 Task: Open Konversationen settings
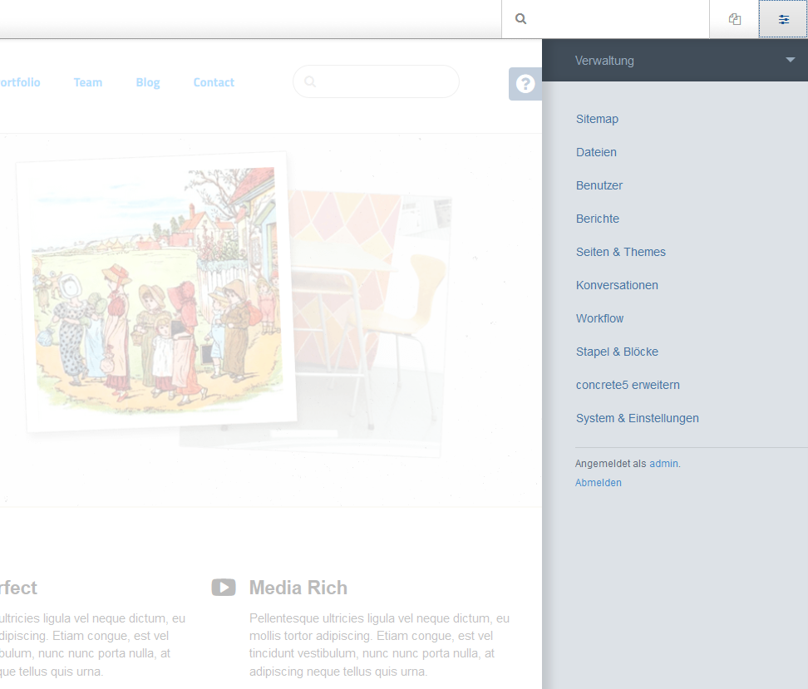(617, 285)
